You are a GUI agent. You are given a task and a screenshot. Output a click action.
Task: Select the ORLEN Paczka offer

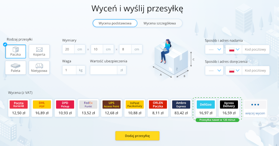coord(158,108)
